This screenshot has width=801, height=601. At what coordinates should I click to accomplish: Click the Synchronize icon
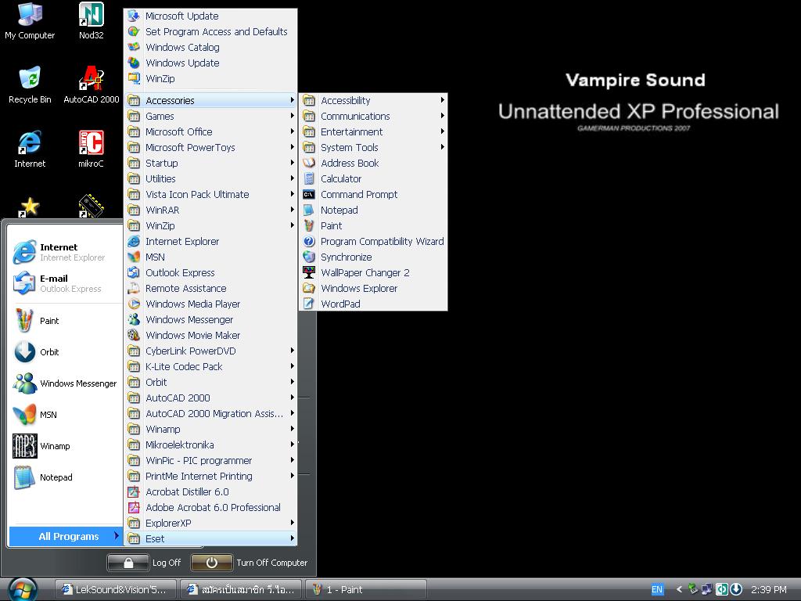(x=309, y=257)
